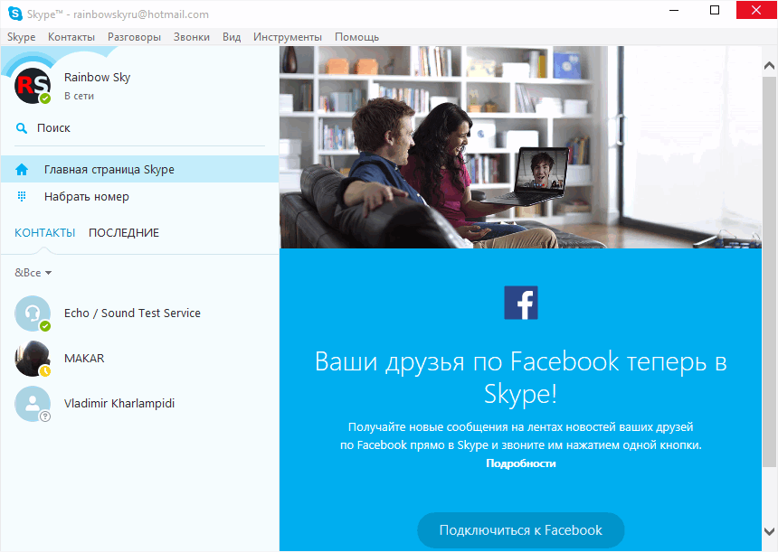Click scrollbar up arrow
This screenshot has width=778, height=552.
coord(770,65)
